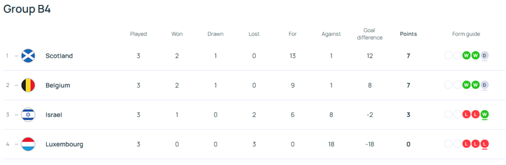Click the Form guide column header
The image size is (506, 165).
466,34
